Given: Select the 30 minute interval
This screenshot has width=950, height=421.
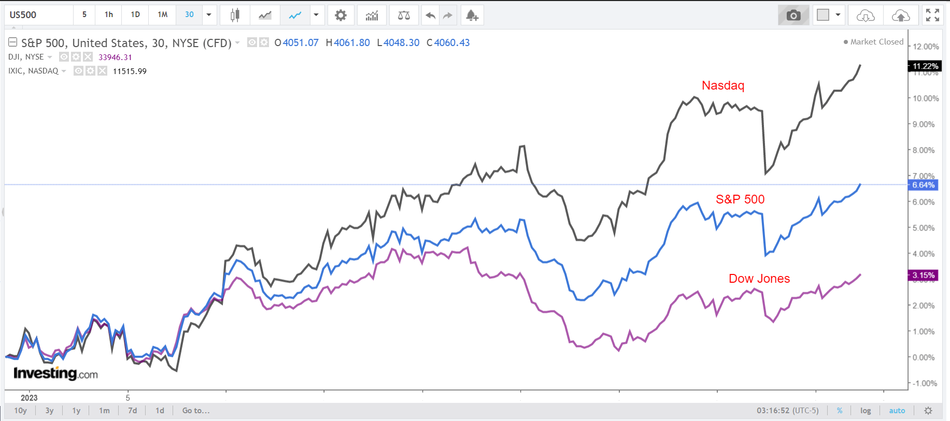Looking at the screenshot, I should 190,15.
